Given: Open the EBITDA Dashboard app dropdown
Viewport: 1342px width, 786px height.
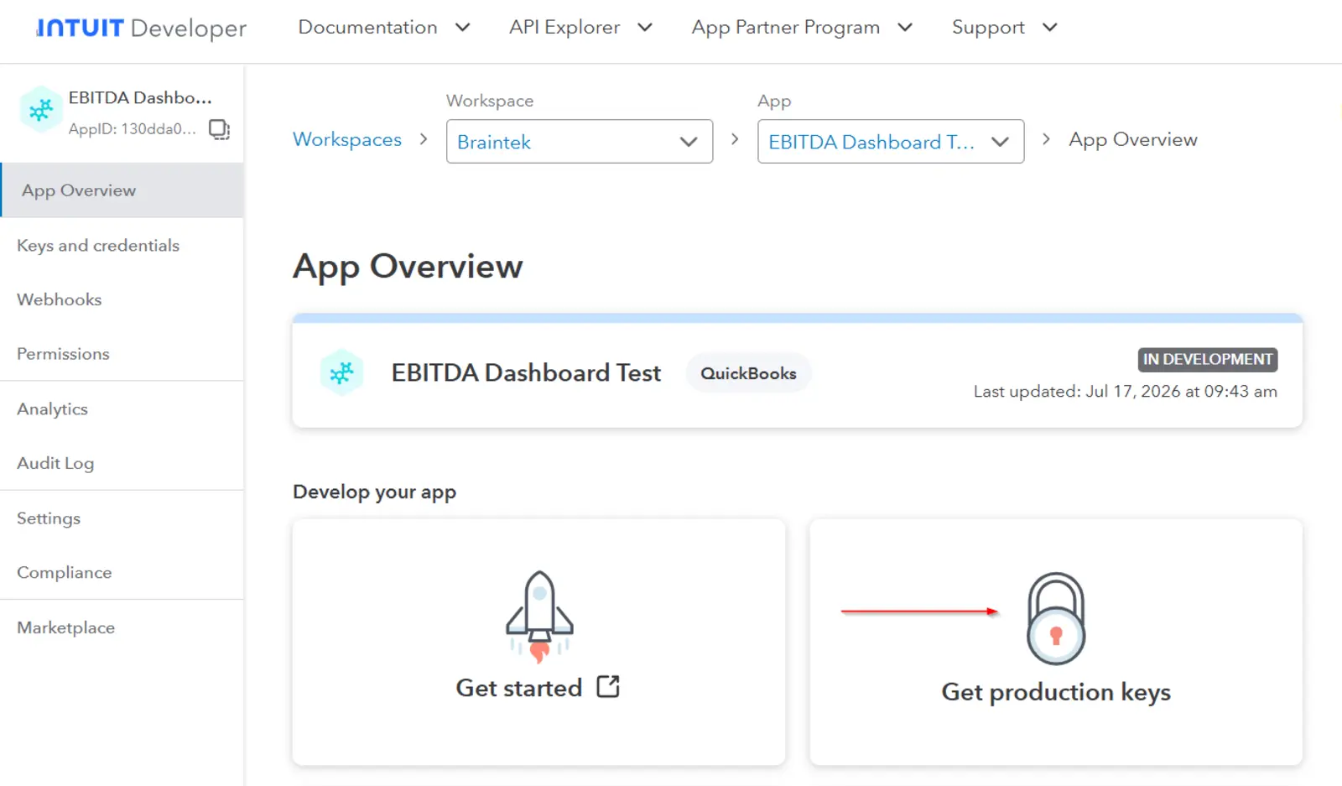Looking at the screenshot, I should (891, 142).
